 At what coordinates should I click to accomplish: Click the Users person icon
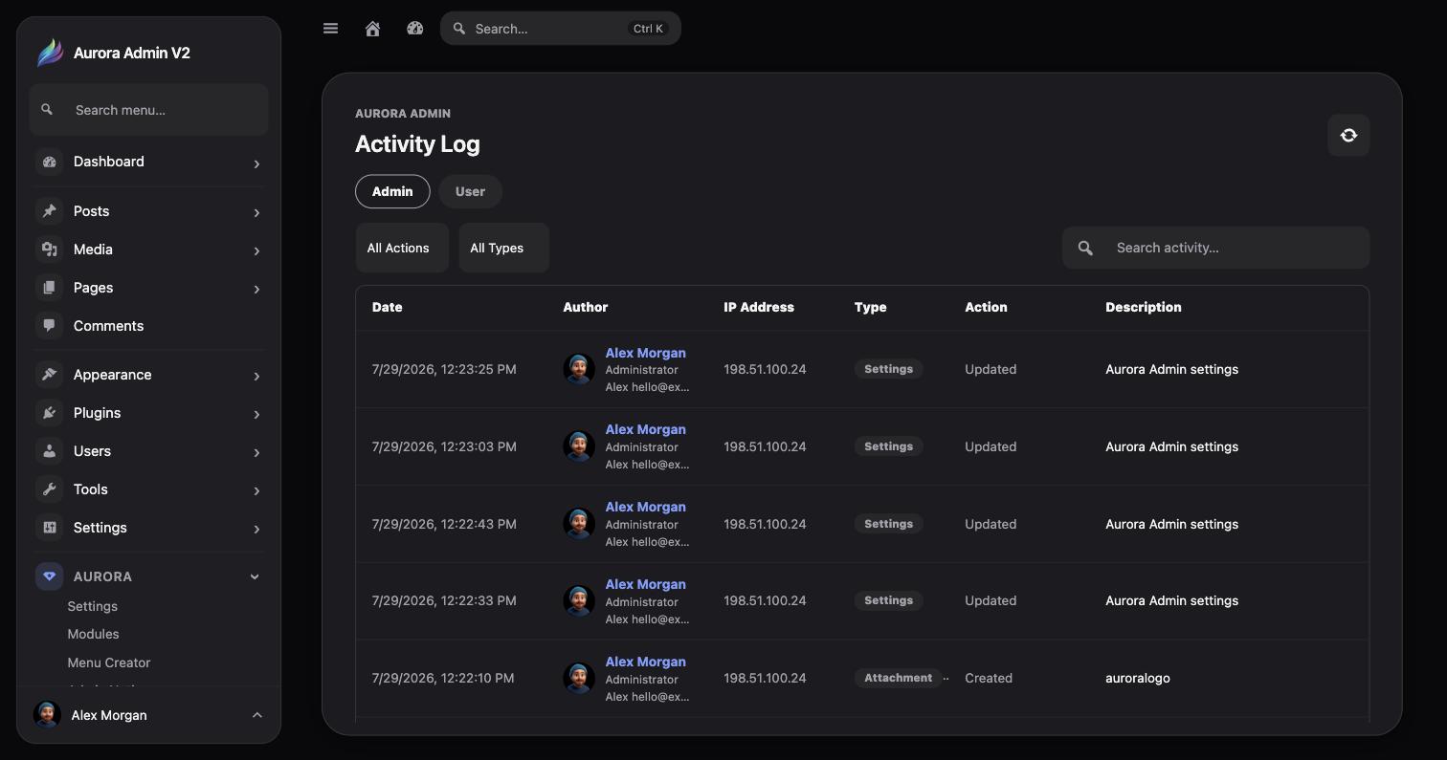click(50, 451)
